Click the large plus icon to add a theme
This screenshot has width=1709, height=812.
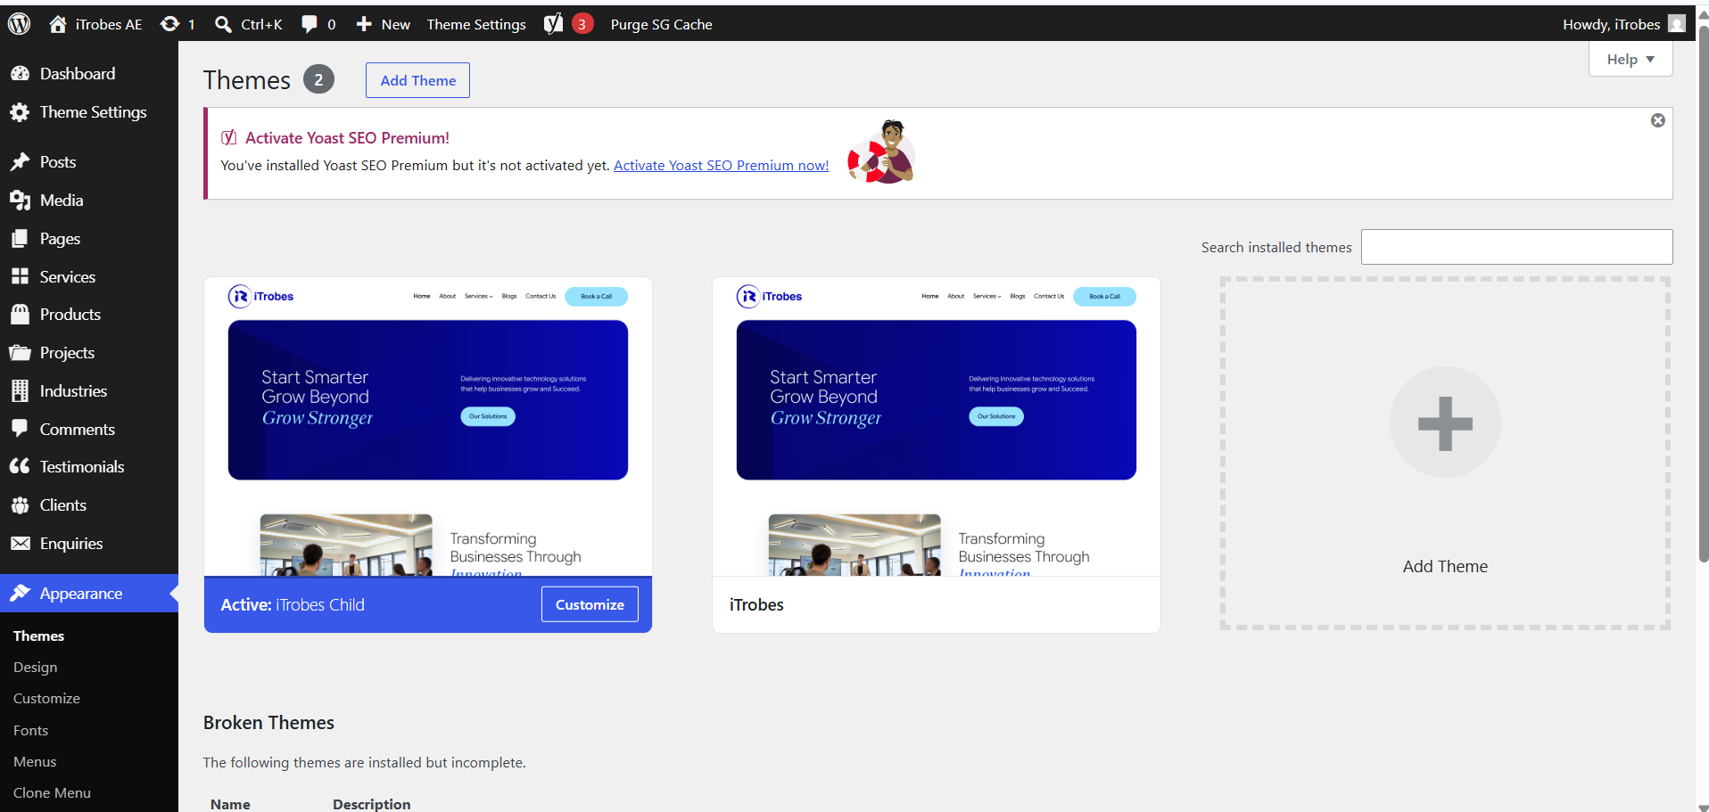[1445, 422]
